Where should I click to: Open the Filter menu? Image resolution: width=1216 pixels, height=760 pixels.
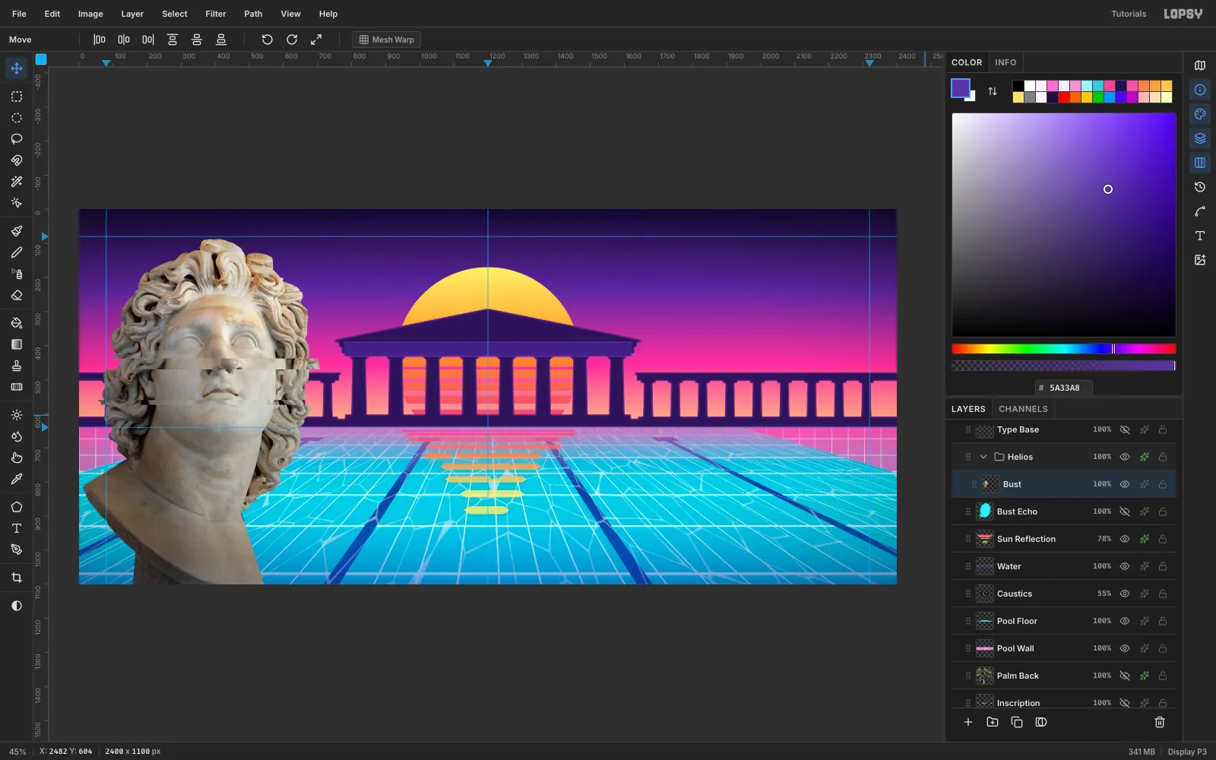[216, 14]
